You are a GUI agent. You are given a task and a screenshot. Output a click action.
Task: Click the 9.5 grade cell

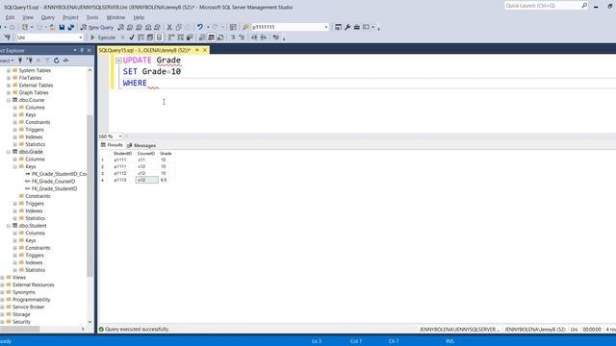tap(167, 180)
